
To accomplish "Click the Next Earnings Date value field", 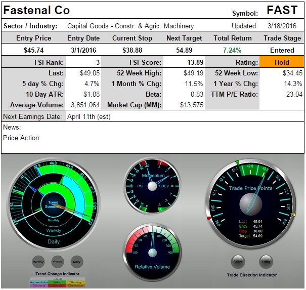I will (89, 116).
